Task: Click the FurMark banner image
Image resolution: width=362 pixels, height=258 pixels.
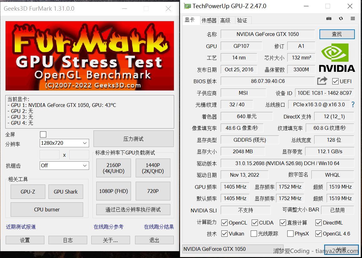Action: pos(90,56)
